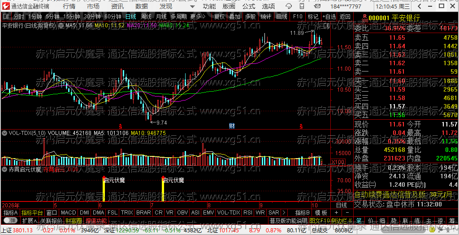Toggle the 画线 drawing tools

point(281,17)
